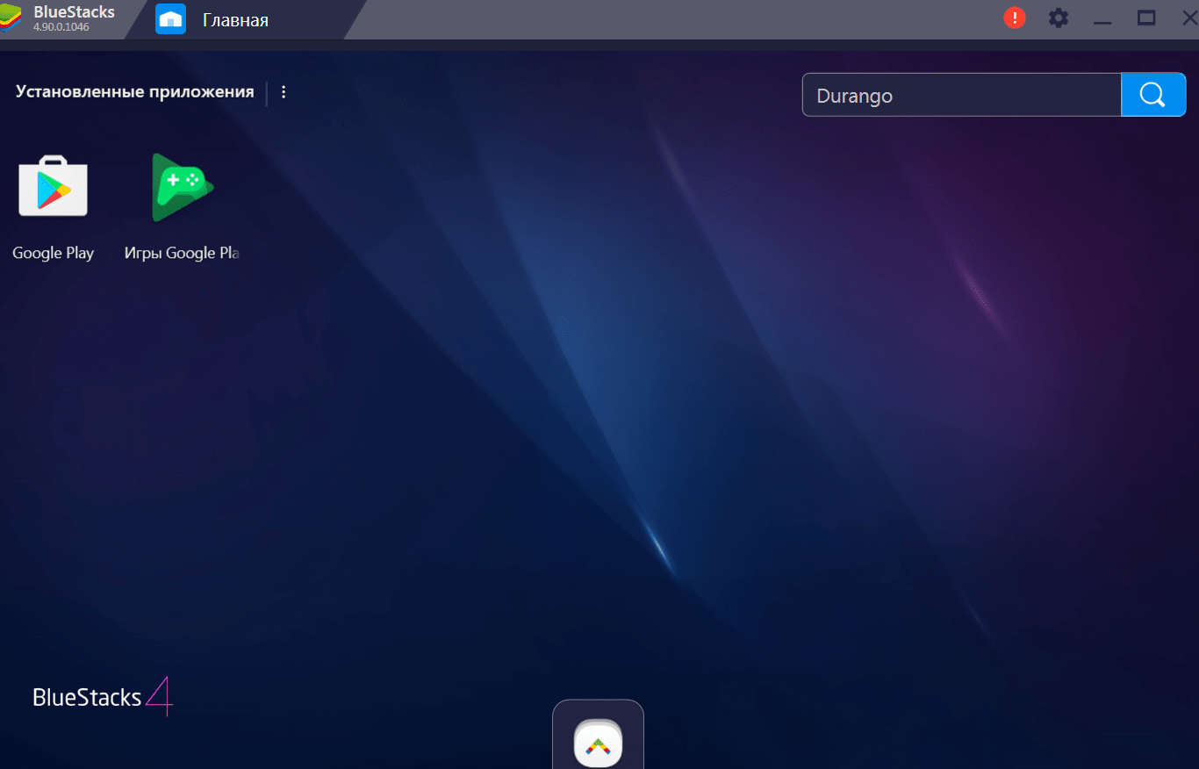Click the Google Play label text

click(x=53, y=253)
